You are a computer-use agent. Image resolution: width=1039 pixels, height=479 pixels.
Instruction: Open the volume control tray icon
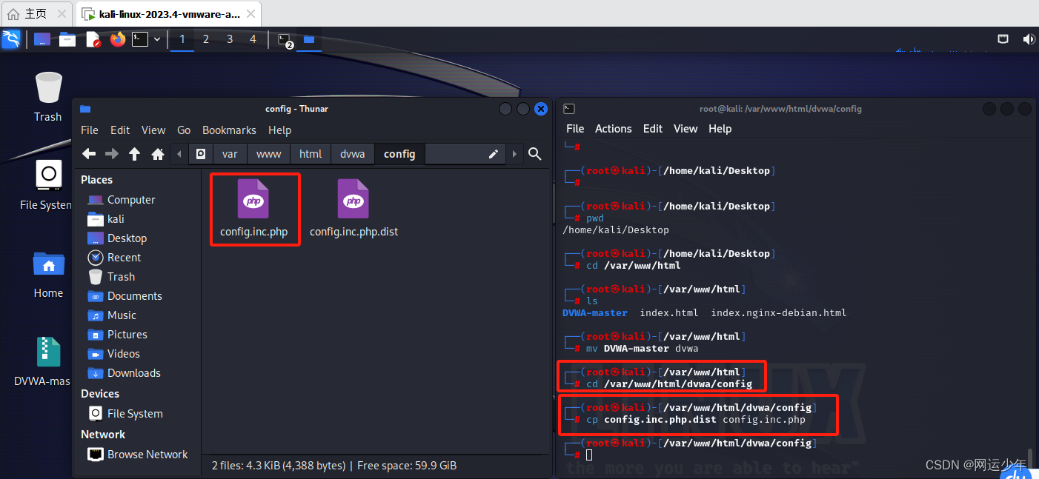pyautogui.click(x=1029, y=39)
